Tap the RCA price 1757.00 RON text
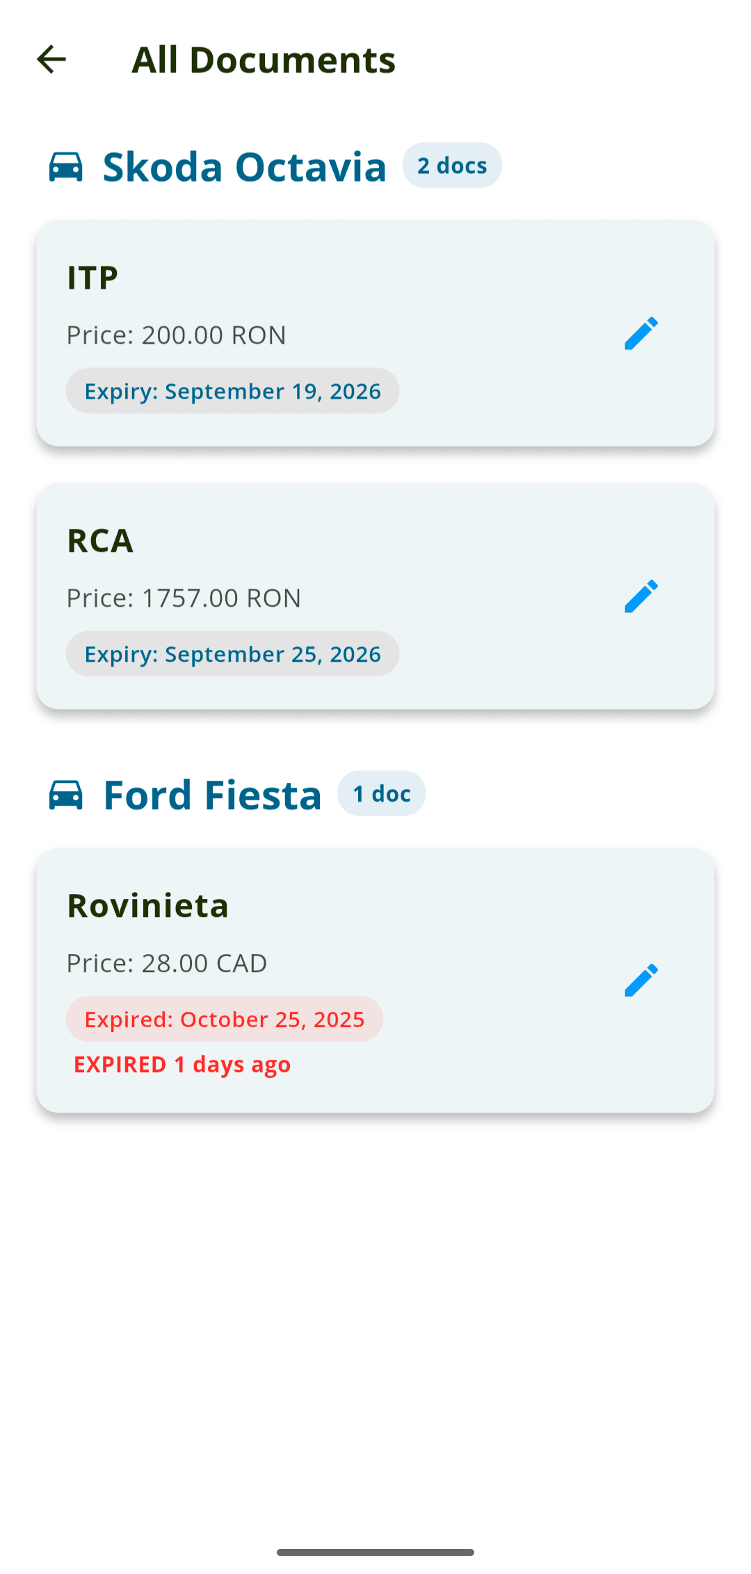 tap(184, 598)
